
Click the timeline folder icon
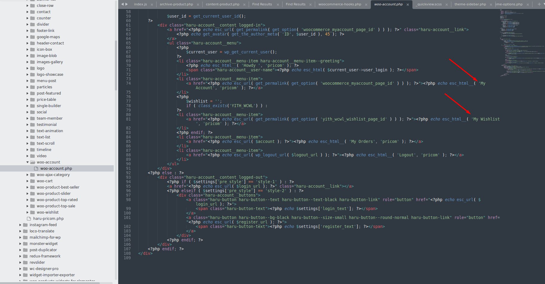point(33,149)
